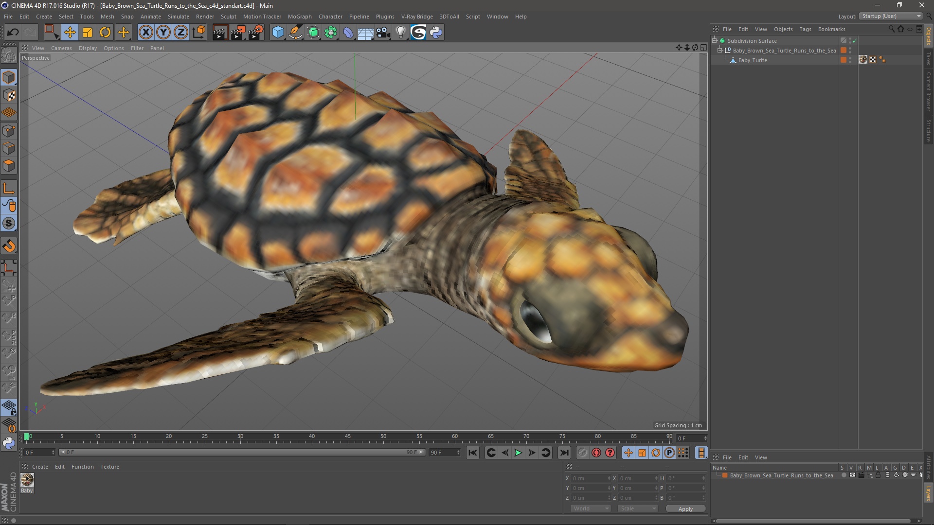Image resolution: width=934 pixels, height=525 pixels.
Task: Click the timeline range slider bar
Action: coord(242,452)
